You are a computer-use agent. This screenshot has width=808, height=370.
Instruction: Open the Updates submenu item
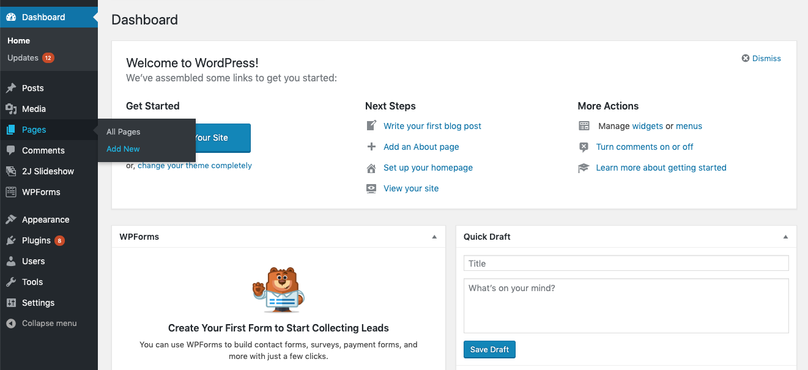23,57
